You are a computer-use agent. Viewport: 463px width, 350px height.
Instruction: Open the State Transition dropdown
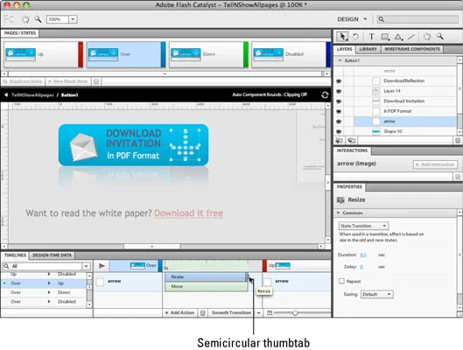tap(363, 226)
